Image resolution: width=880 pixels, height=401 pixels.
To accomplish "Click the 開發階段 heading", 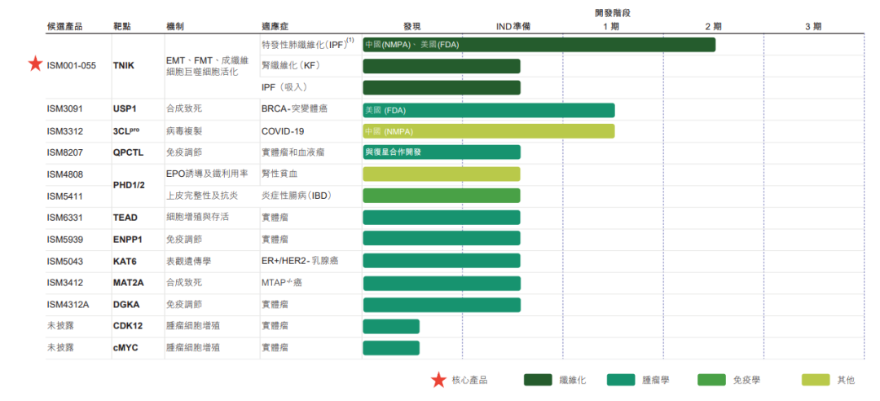I will click(613, 12).
